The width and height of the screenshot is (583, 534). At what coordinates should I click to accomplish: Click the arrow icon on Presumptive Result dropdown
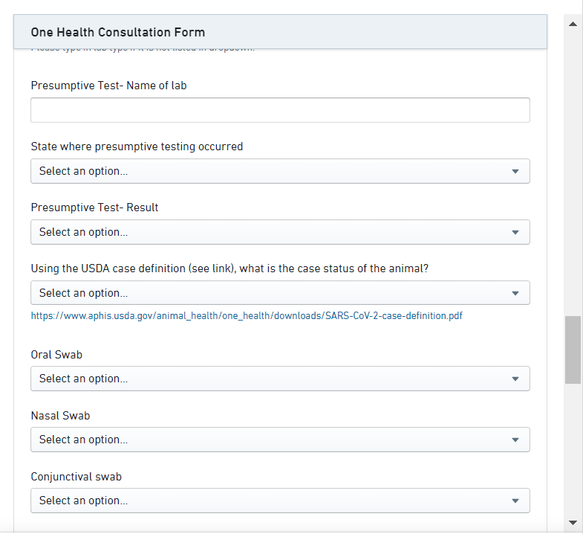(x=515, y=232)
